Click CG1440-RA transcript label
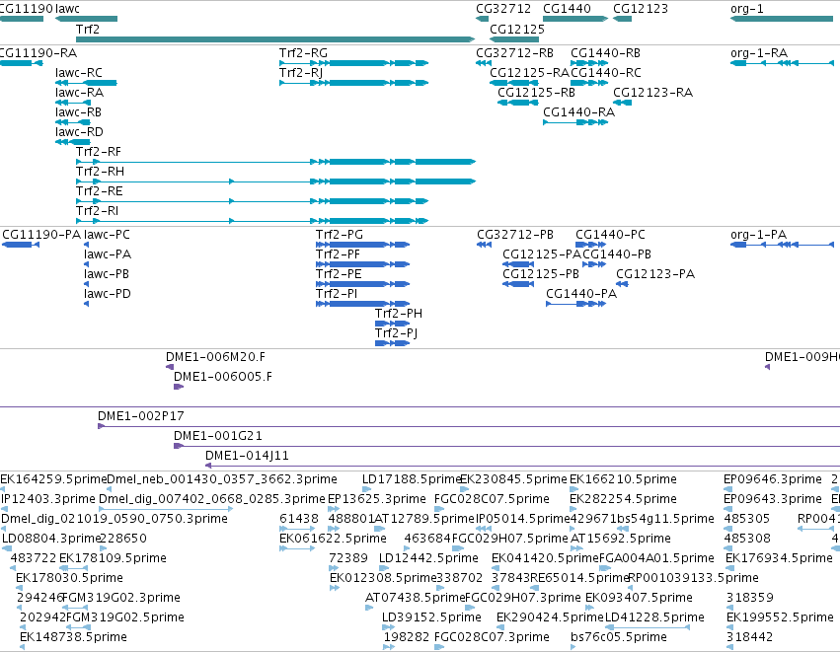 point(579,113)
